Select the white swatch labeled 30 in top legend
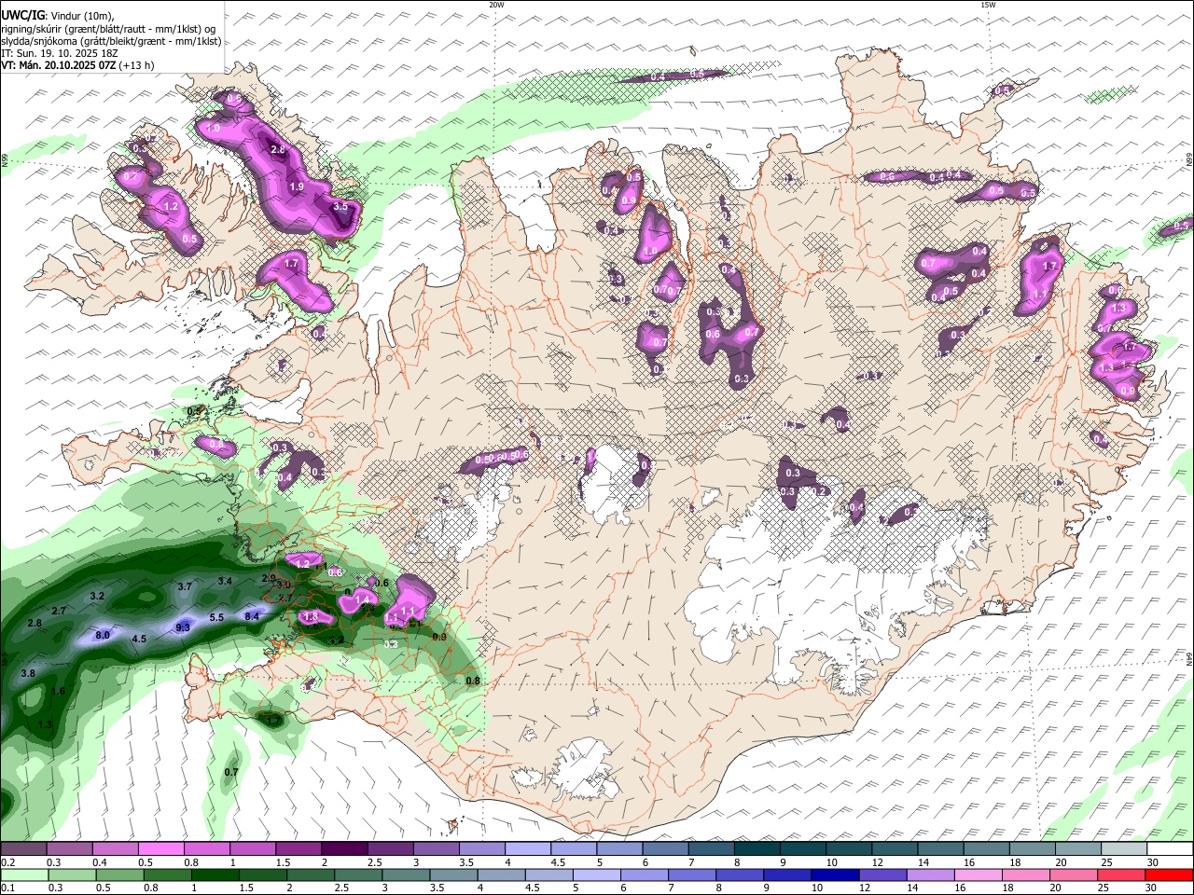Viewport: 1194px width, 895px height. pos(1170,849)
